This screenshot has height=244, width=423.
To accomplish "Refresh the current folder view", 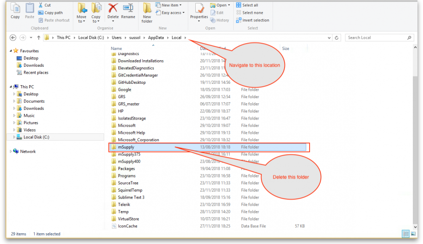I will [x=336, y=38].
